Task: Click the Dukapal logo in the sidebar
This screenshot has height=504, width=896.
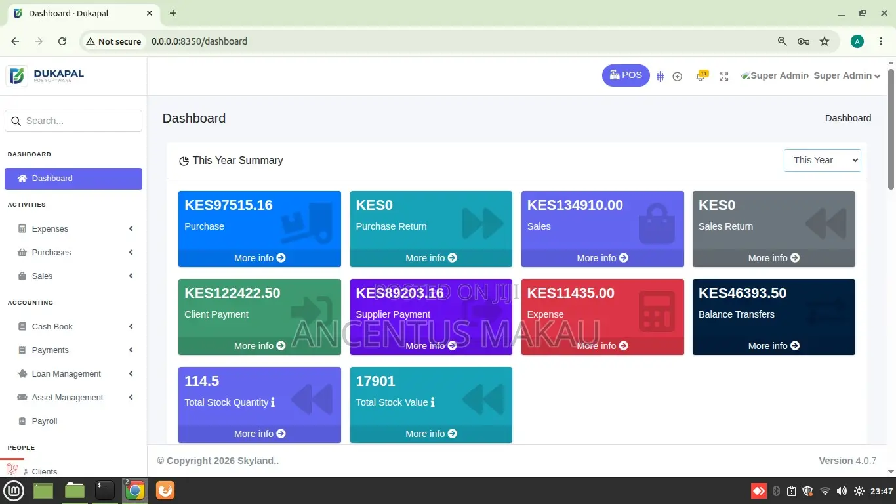Action: pyautogui.click(x=46, y=75)
